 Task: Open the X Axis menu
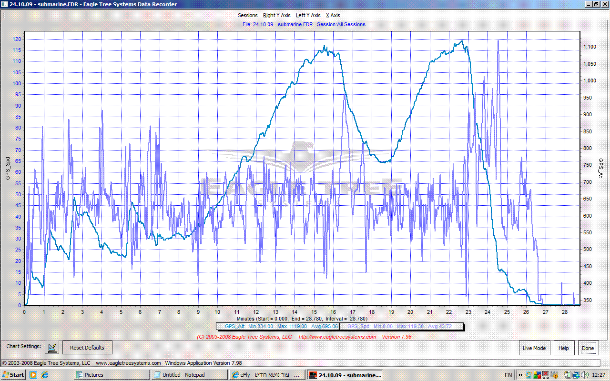coord(333,16)
